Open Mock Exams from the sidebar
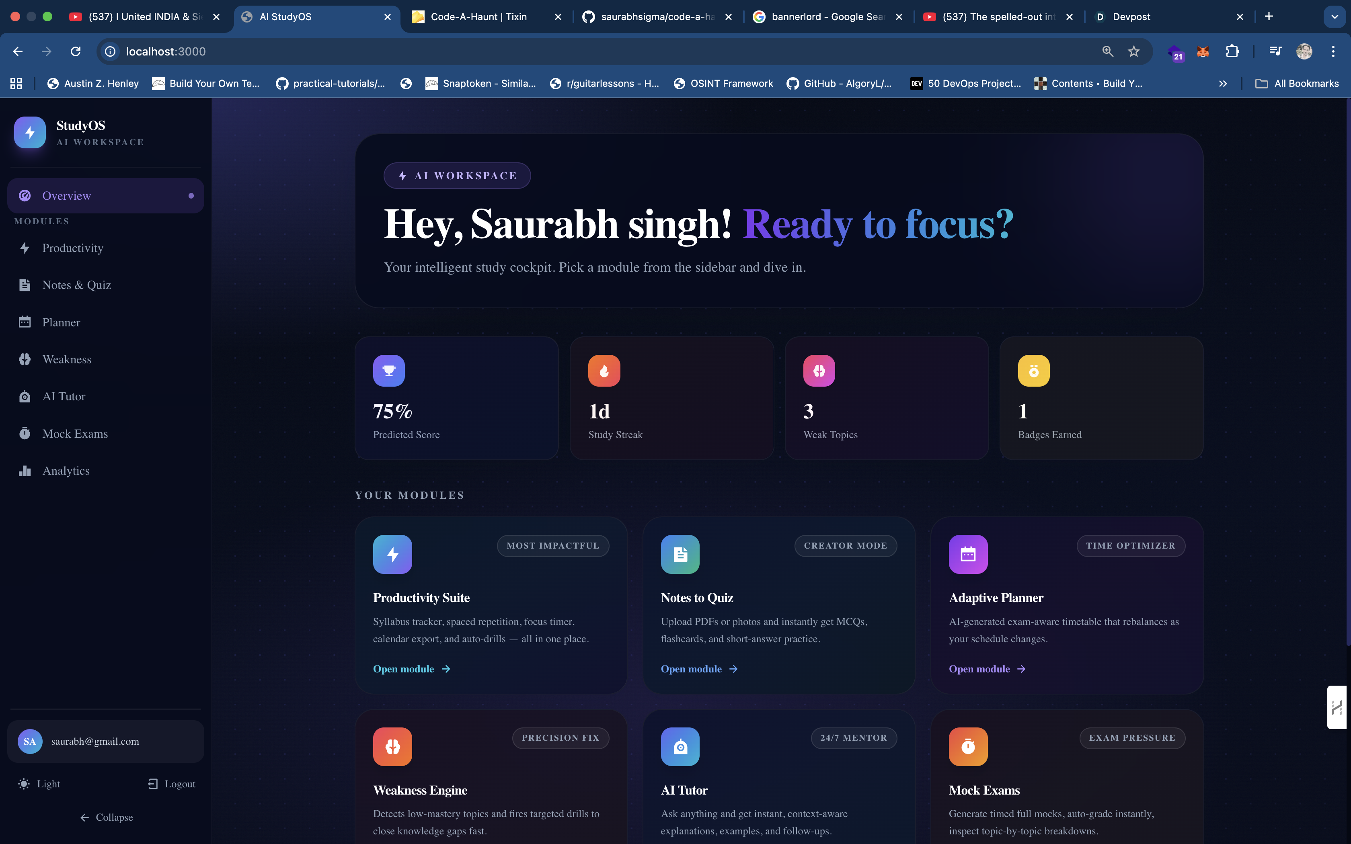 pyautogui.click(x=75, y=434)
